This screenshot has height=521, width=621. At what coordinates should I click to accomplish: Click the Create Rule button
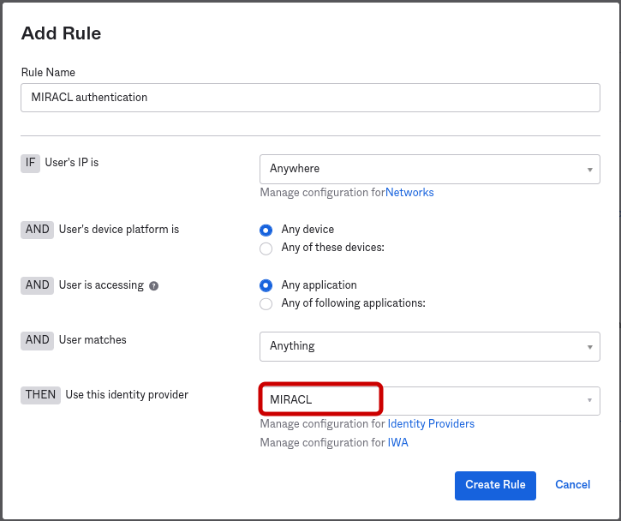495,485
